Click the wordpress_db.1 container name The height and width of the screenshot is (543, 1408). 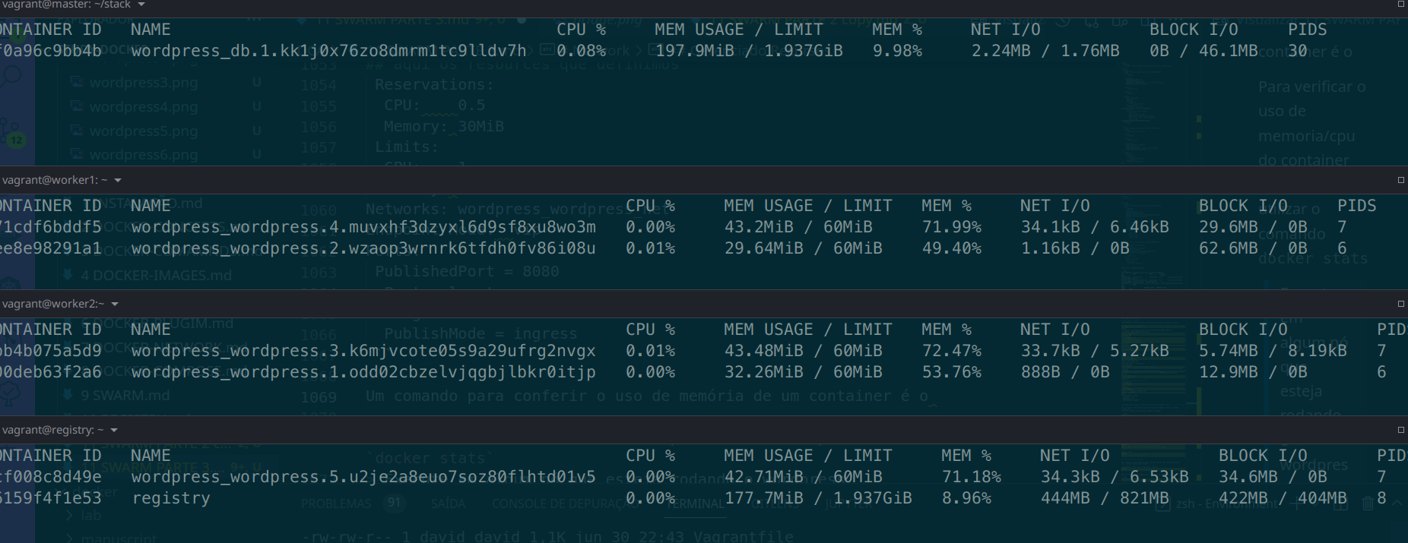coord(328,51)
